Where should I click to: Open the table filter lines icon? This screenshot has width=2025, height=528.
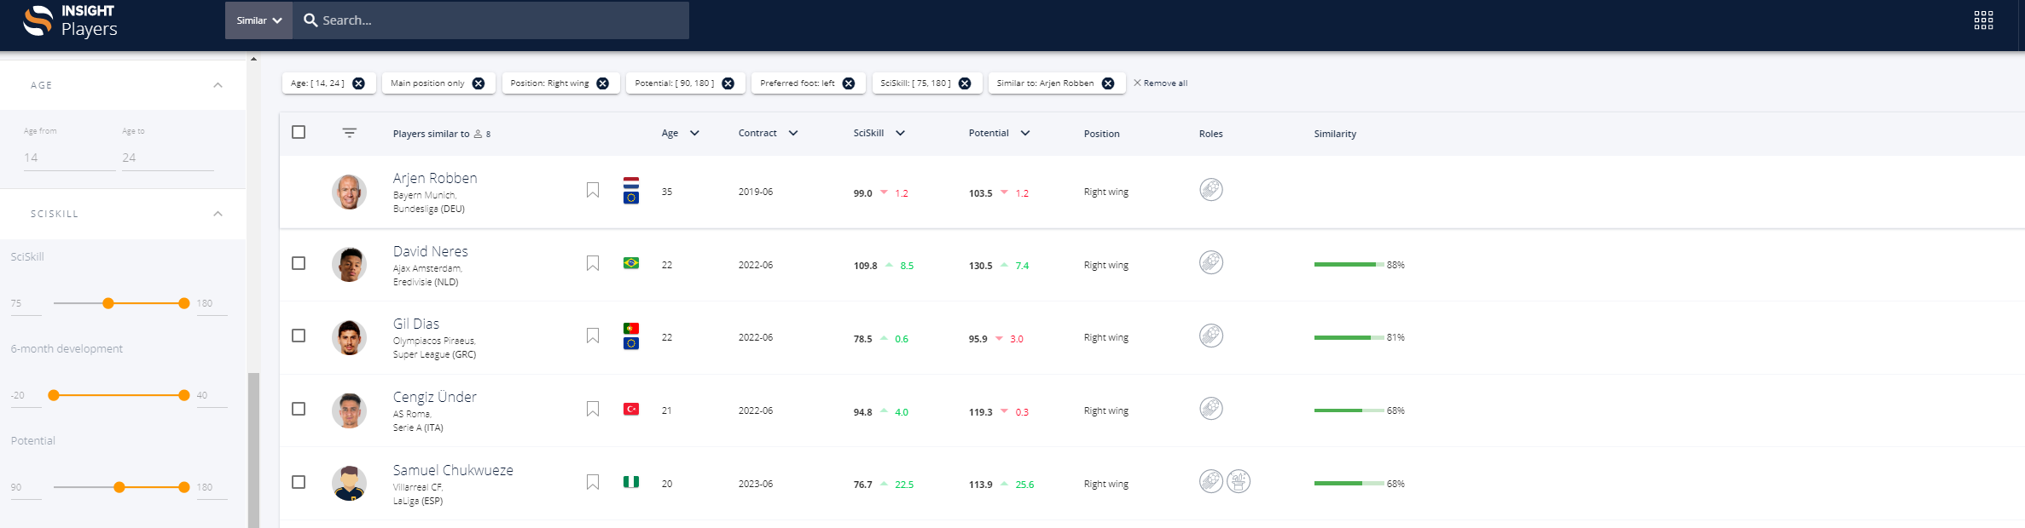[350, 133]
